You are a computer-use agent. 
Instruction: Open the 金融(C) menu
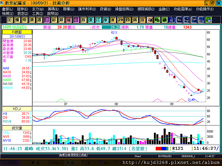click(164, 9)
